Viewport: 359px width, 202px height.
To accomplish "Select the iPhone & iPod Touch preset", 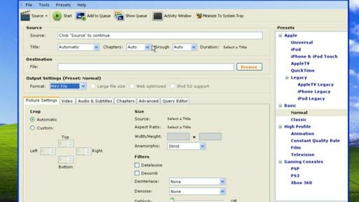I will pyautogui.click(x=314, y=56).
